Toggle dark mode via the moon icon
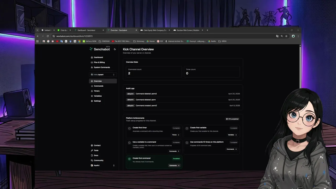The image size is (336, 189). 115,49
